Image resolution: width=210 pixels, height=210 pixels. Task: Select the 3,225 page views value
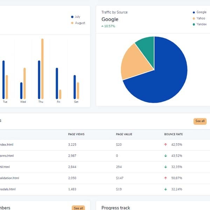(x=72, y=145)
